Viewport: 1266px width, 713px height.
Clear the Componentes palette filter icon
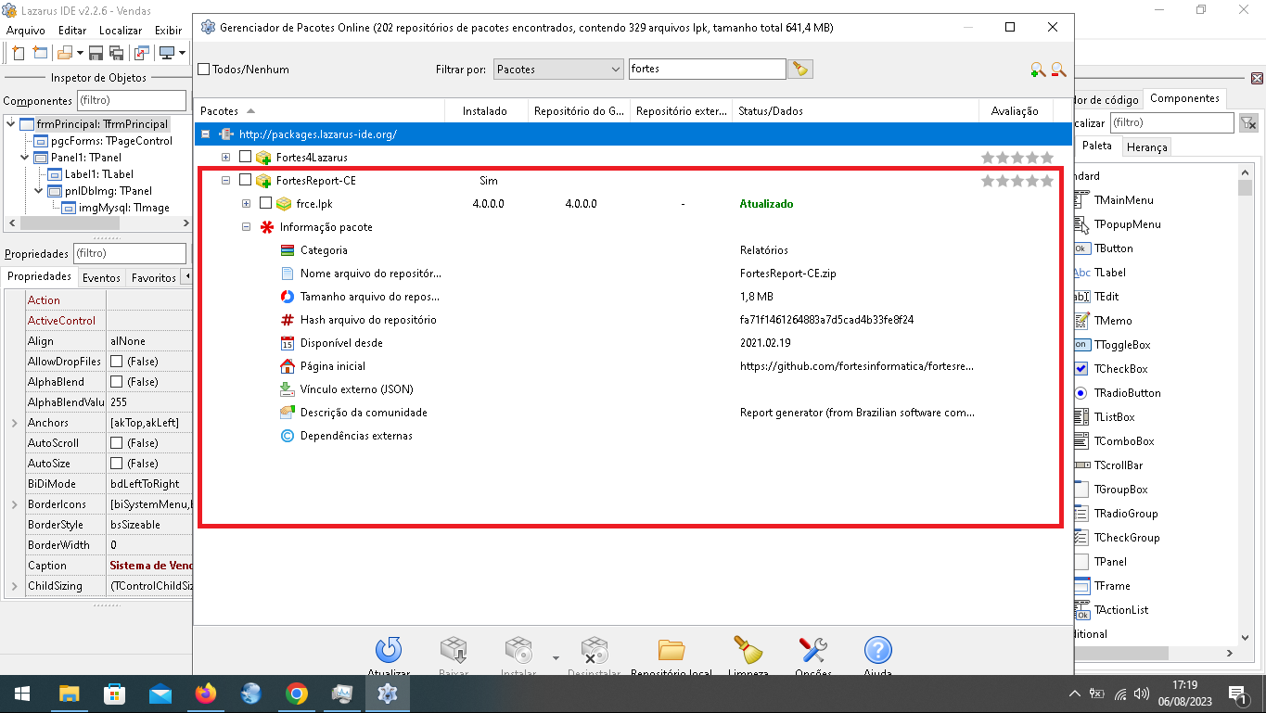tap(1248, 122)
